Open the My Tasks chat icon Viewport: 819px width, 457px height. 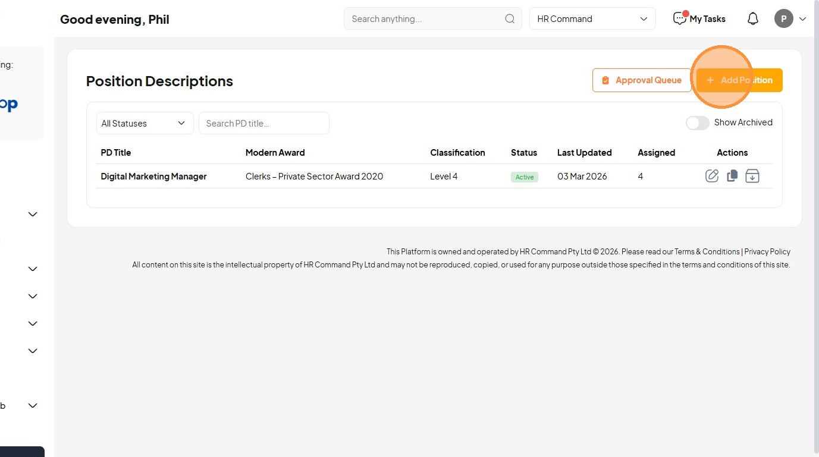tap(679, 19)
